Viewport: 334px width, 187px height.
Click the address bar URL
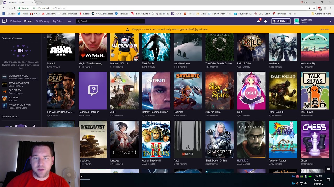pos(48,8)
